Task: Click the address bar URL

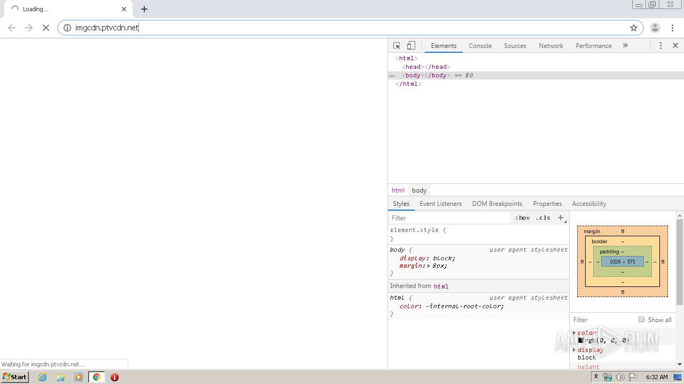Action: (x=107, y=28)
